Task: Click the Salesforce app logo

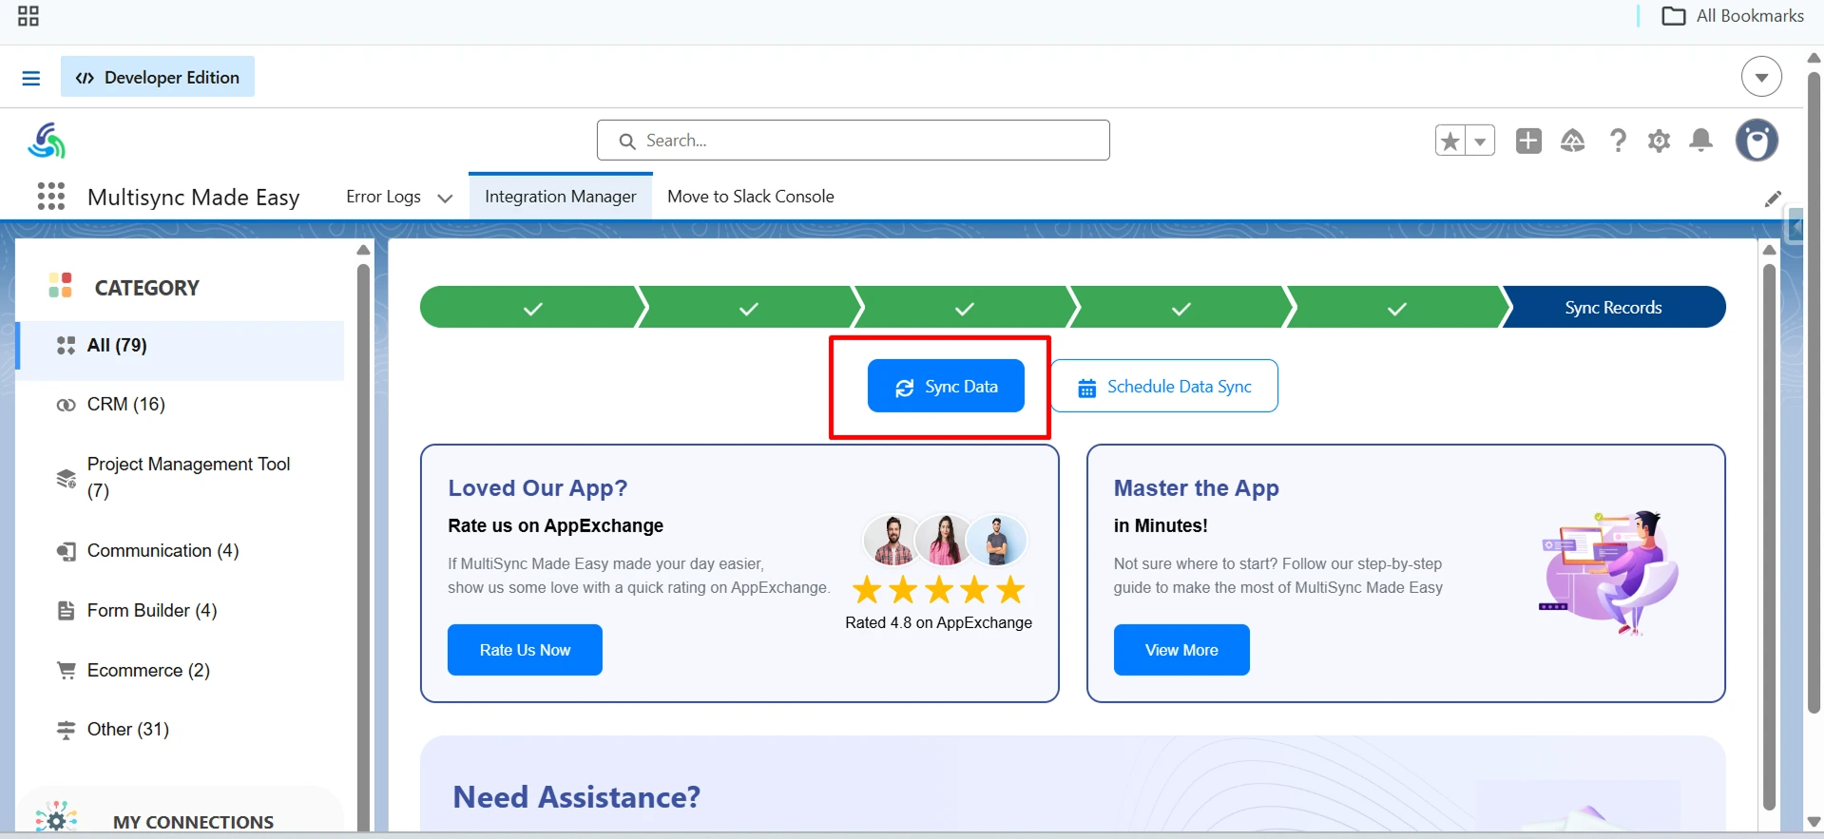Action: click(47, 141)
